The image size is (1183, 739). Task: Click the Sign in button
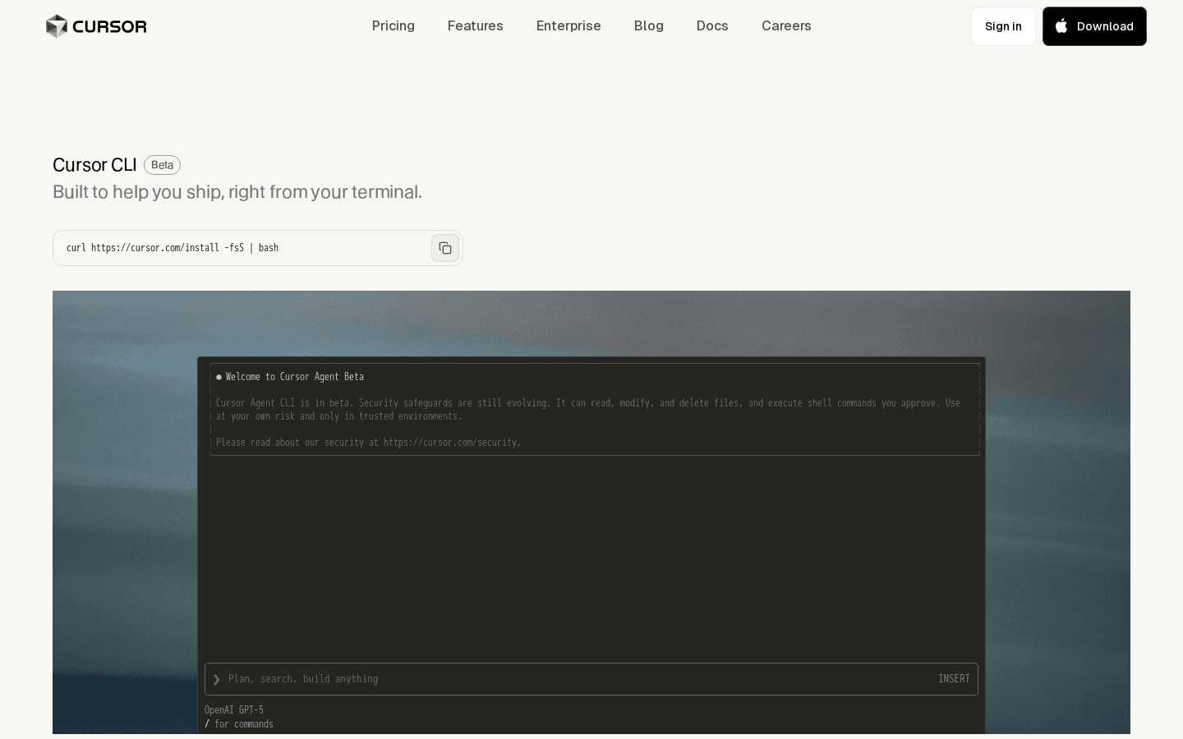(1003, 26)
